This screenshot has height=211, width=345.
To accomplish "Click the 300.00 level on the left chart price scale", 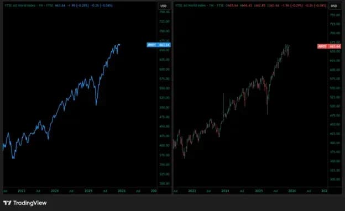I will (165, 183).
